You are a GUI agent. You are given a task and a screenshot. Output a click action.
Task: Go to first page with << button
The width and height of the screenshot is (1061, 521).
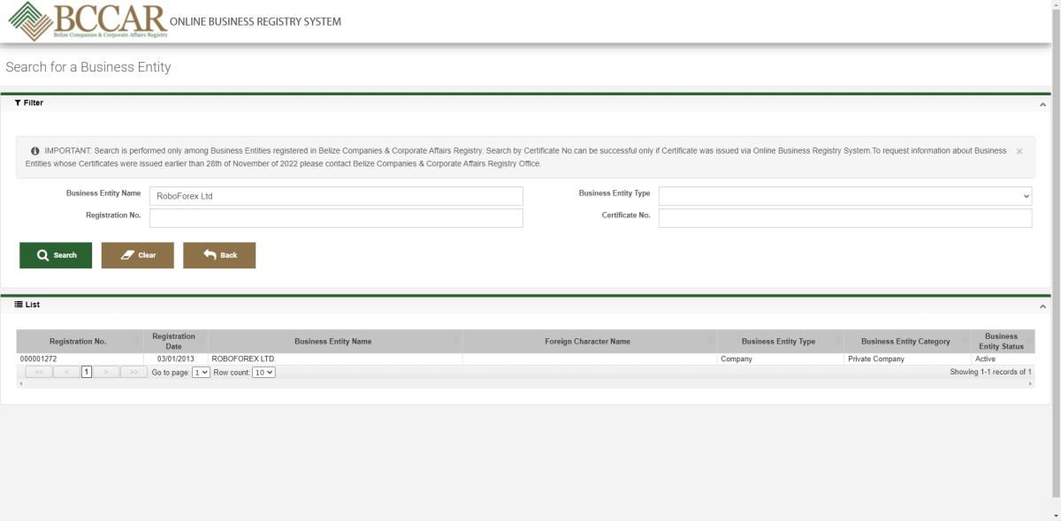[x=38, y=373]
